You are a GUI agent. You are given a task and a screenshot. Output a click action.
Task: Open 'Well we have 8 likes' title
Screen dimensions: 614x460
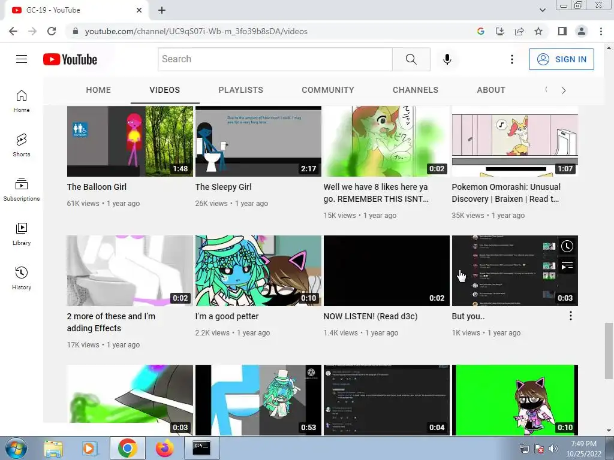click(376, 193)
